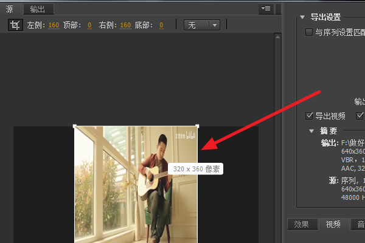Enable 与序列设置匹配 checkbox

pos(309,32)
